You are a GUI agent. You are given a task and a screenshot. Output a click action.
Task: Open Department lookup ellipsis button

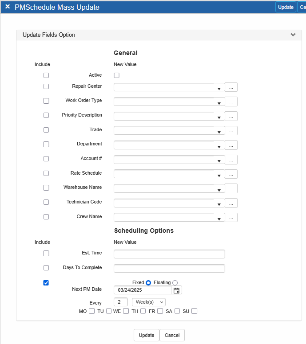[231, 145]
